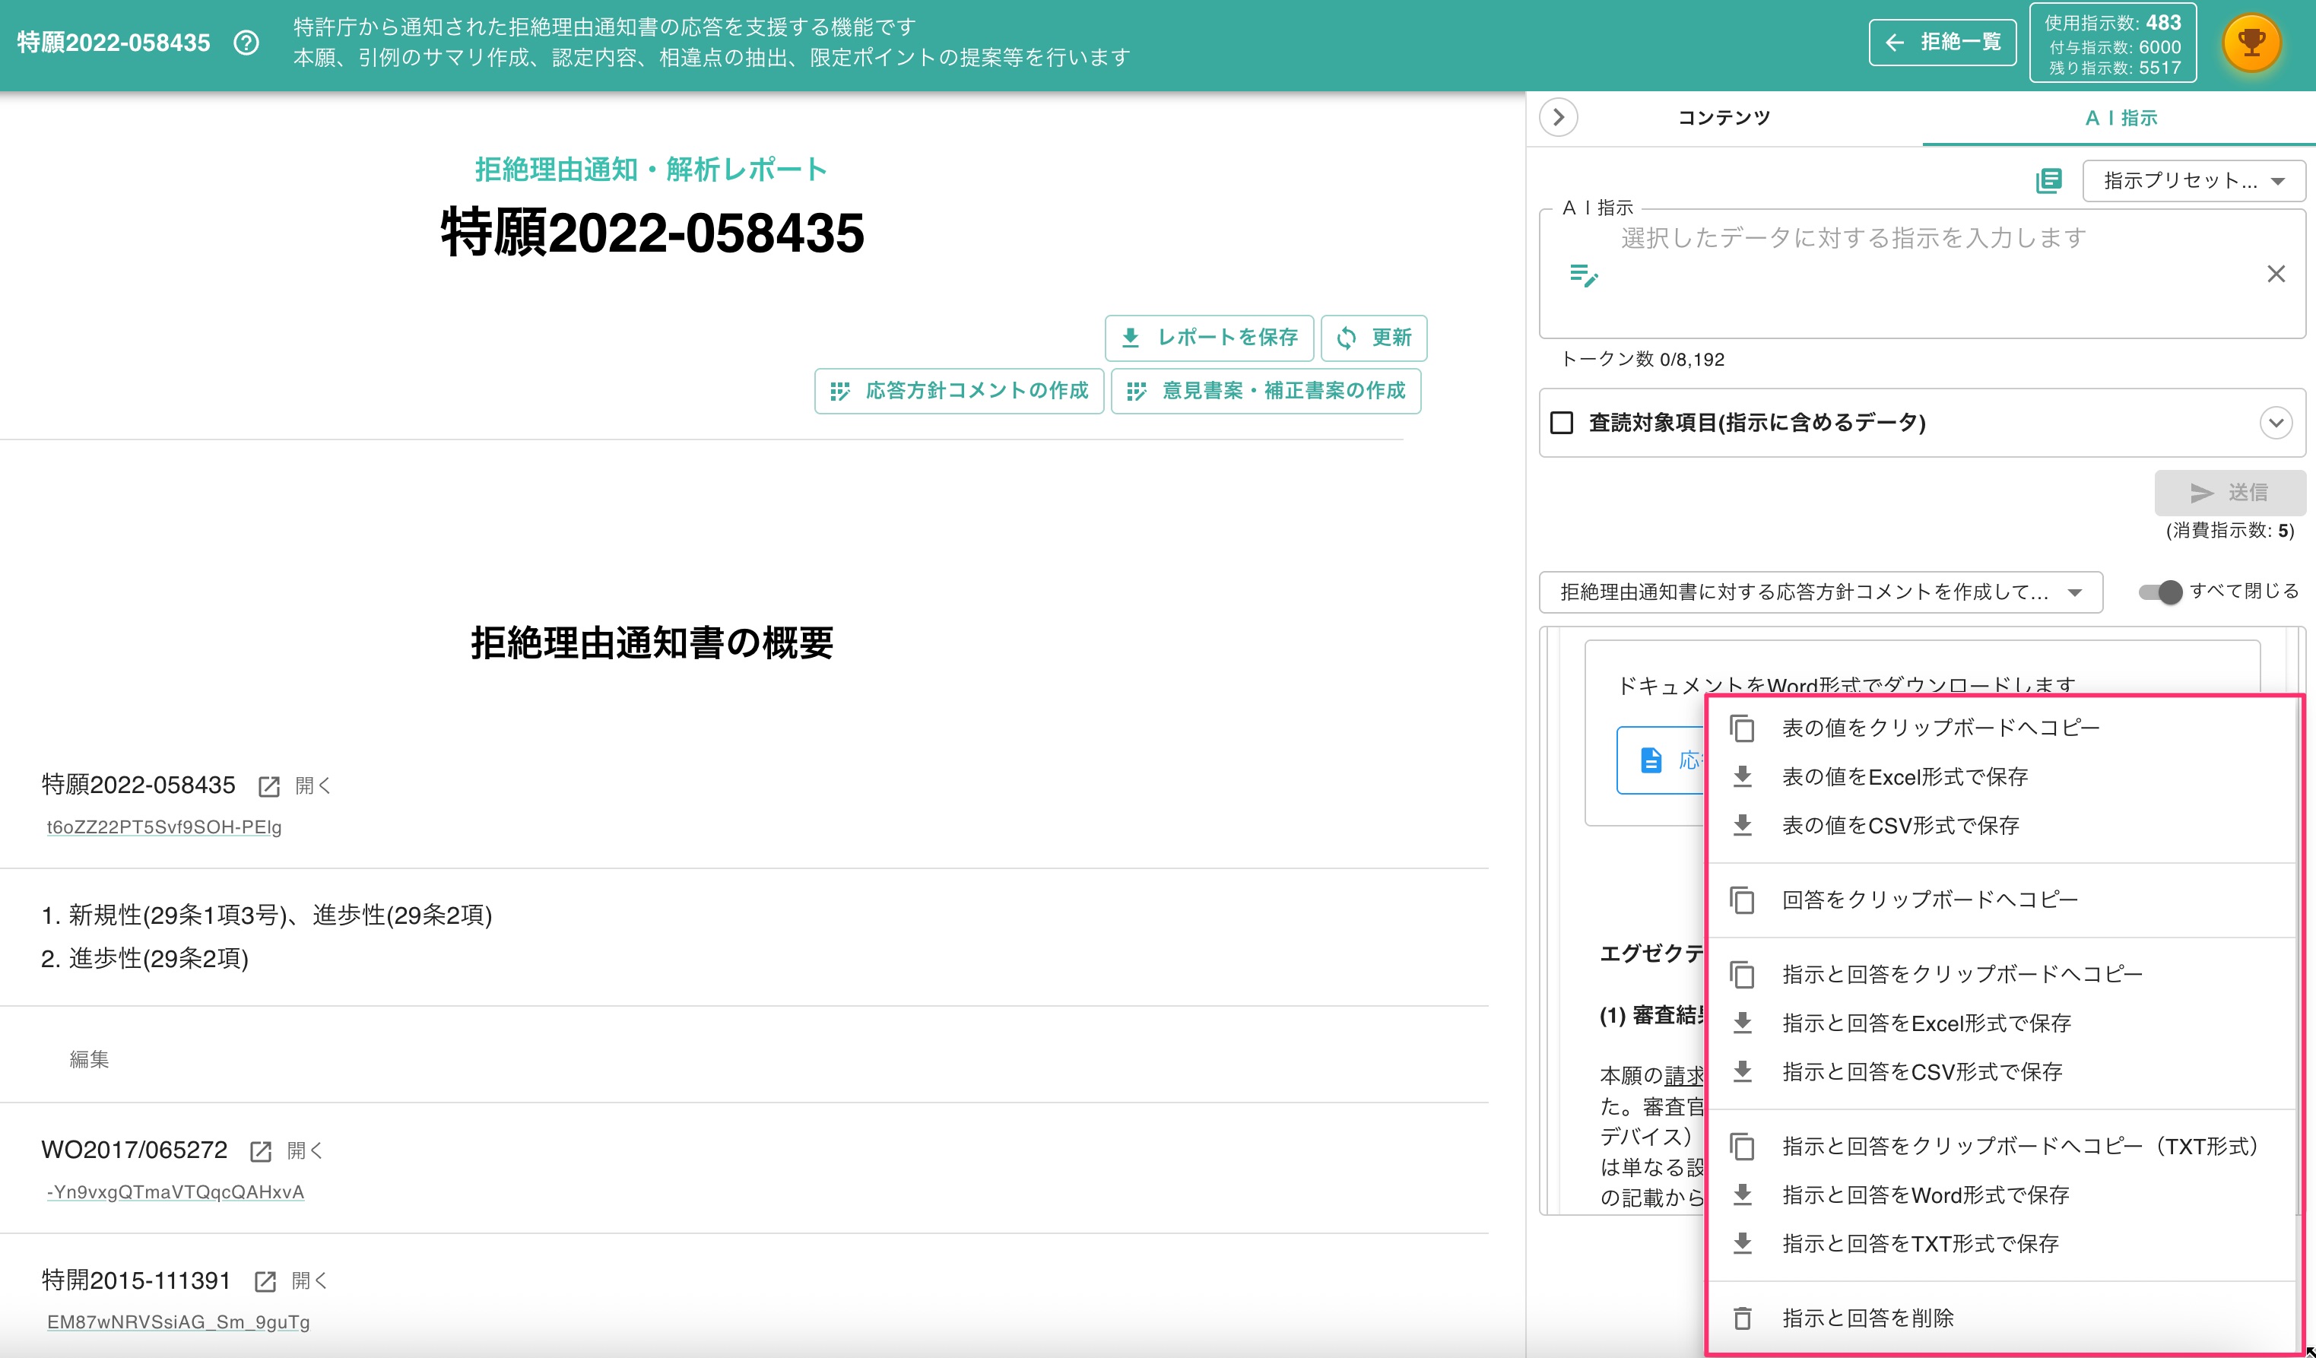Toggle 査読対象項目 checkbox
The width and height of the screenshot is (2316, 1358).
click(x=1562, y=423)
